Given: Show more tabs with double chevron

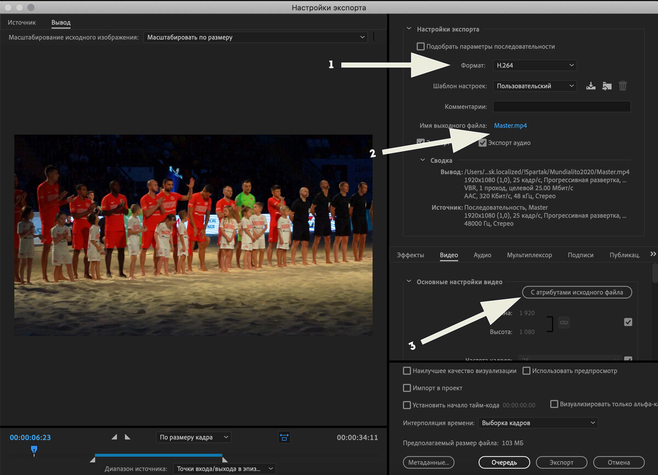Looking at the screenshot, I should coord(653,254).
